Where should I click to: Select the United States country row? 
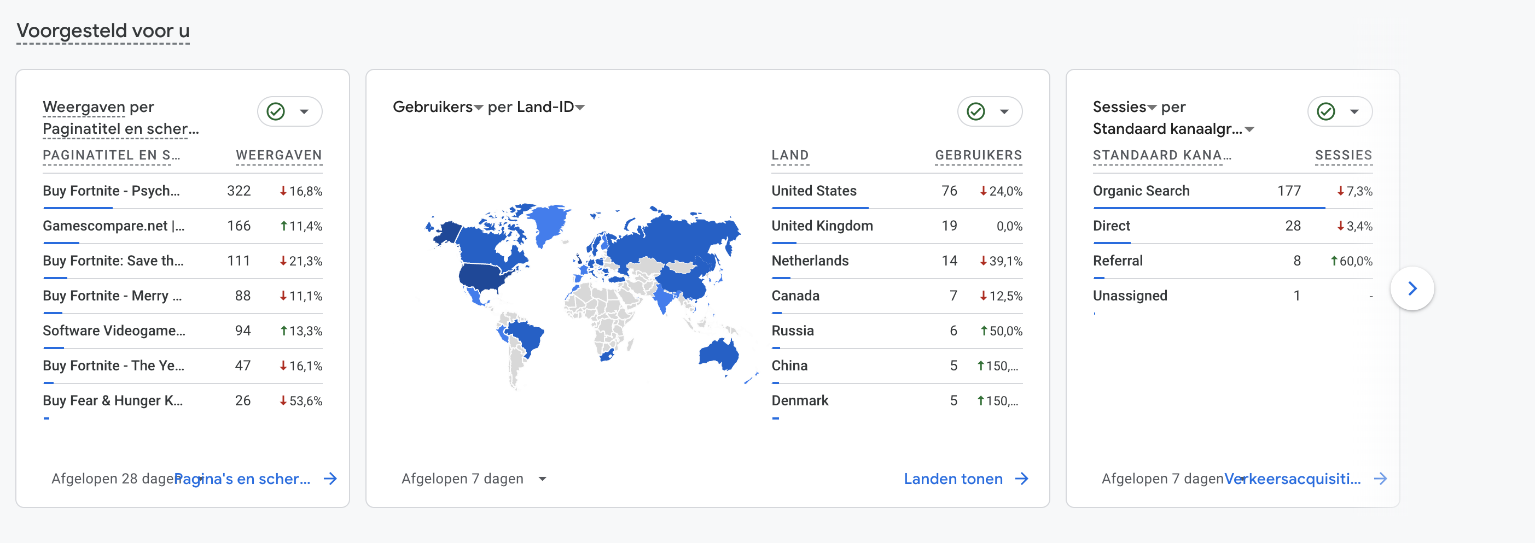point(897,192)
